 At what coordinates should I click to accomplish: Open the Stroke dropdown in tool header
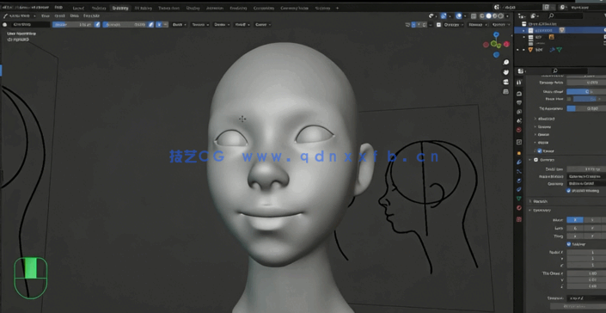click(222, 24)
